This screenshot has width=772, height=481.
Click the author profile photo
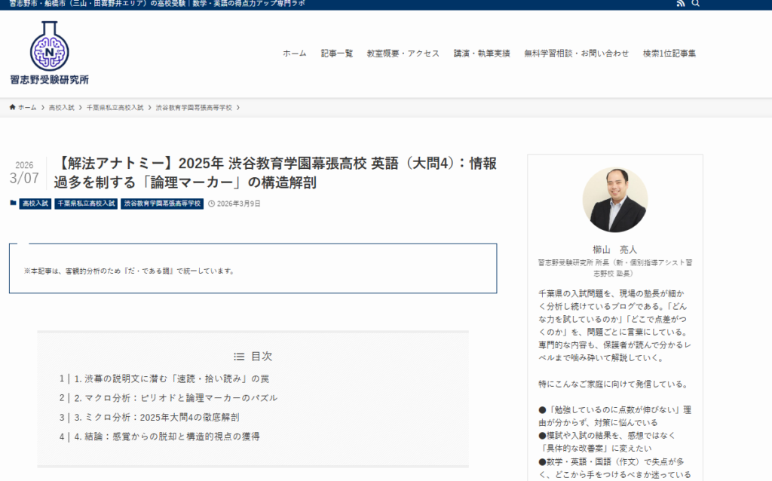click(x=614, y=200)
